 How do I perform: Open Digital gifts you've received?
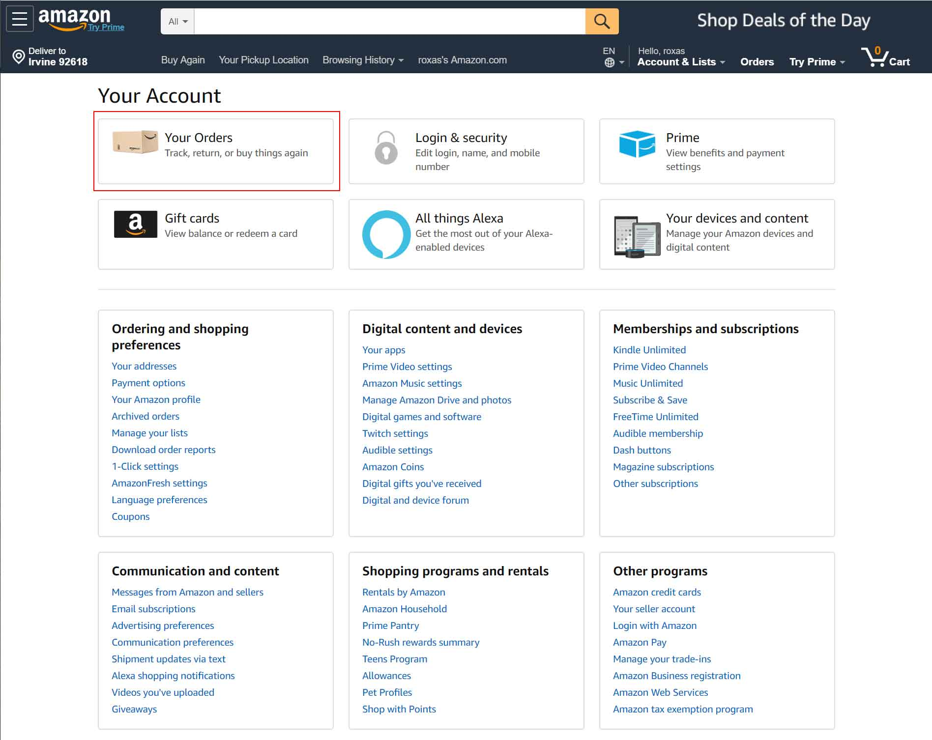[x=422, y=484]
